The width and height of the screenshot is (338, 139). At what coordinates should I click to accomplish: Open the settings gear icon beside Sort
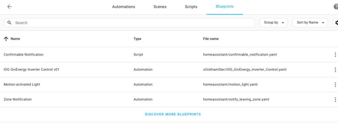tap(336, 23)
